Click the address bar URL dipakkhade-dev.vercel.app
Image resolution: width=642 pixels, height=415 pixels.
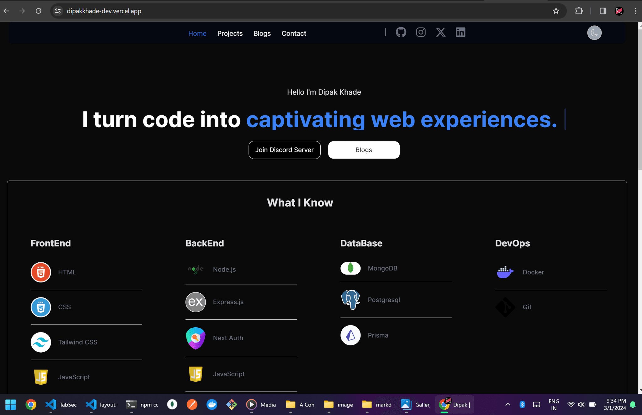pos(104,11)
